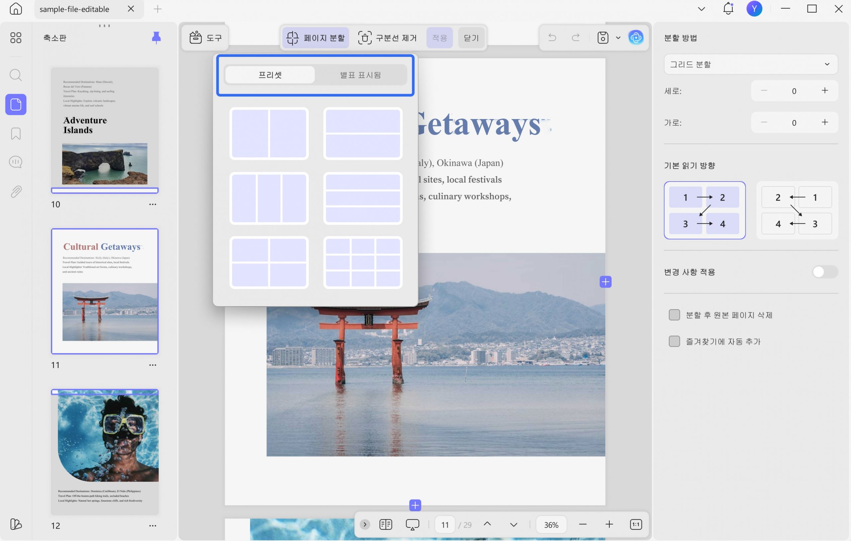Image resolution: width=851 pixels, height=541 pixels.
Task: Click the 닫기 button
Action: pyautogui.click(x=471, y=38)
